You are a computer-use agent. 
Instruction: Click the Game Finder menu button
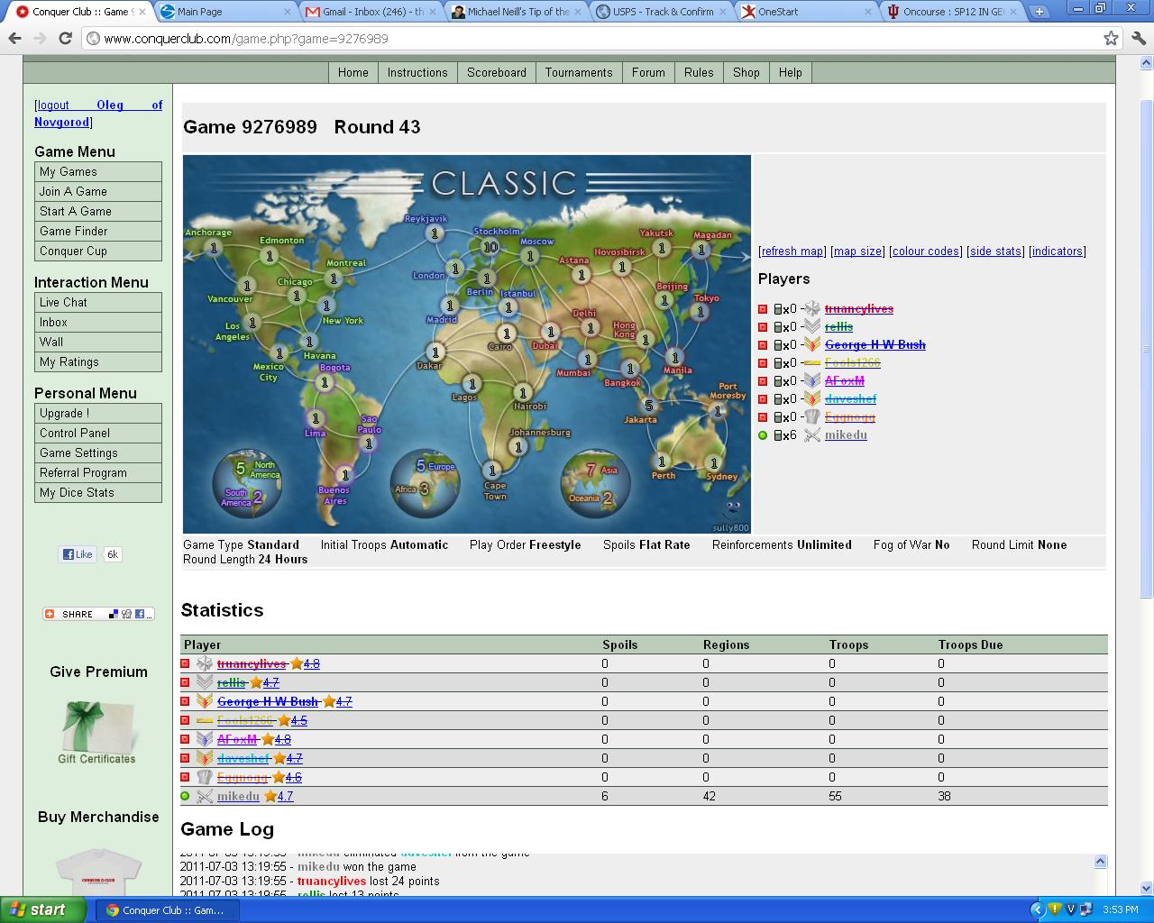coord(98,231)
